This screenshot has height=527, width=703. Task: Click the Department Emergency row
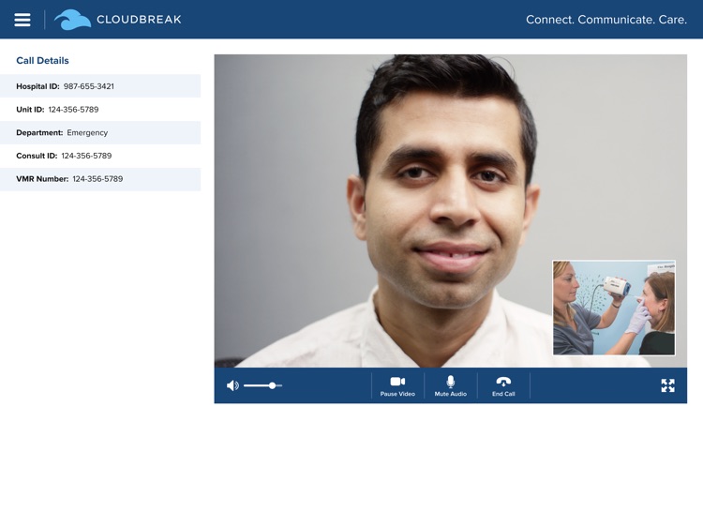(100, 133)
